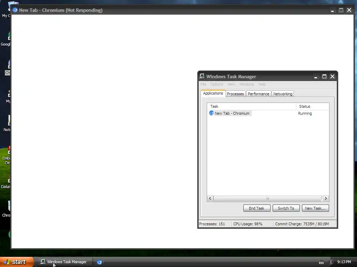The height and width of the screenshot is (267, 357).
Task: Click the Running status text
Action: click(x=305, y=113)
